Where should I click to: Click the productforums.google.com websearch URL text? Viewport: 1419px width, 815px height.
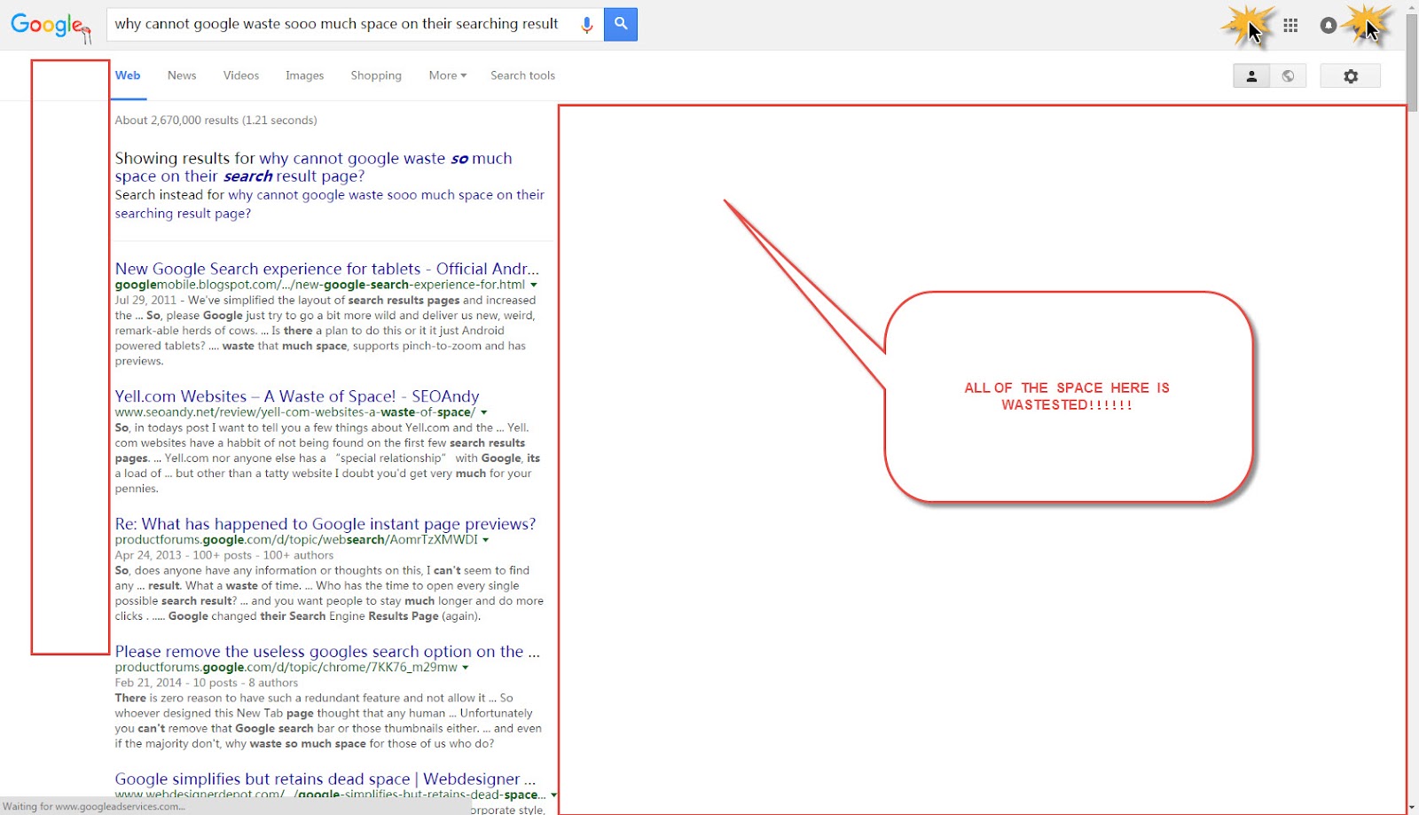pyautogui.click(x=296, y=540)
